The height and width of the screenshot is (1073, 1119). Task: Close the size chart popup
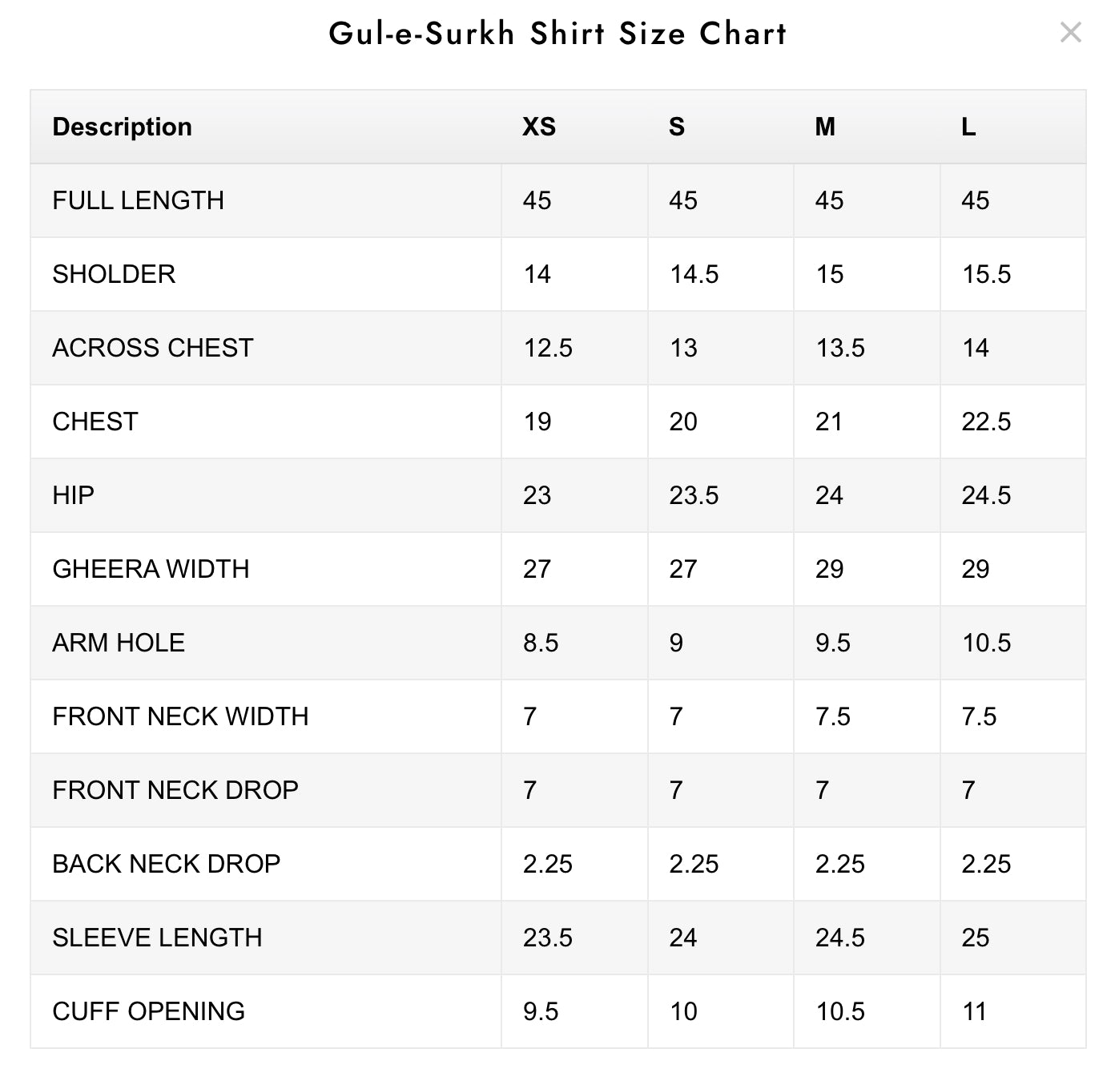point(1070,33)
